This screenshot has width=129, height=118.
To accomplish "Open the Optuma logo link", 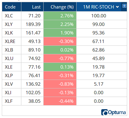I will coord(113,112).
